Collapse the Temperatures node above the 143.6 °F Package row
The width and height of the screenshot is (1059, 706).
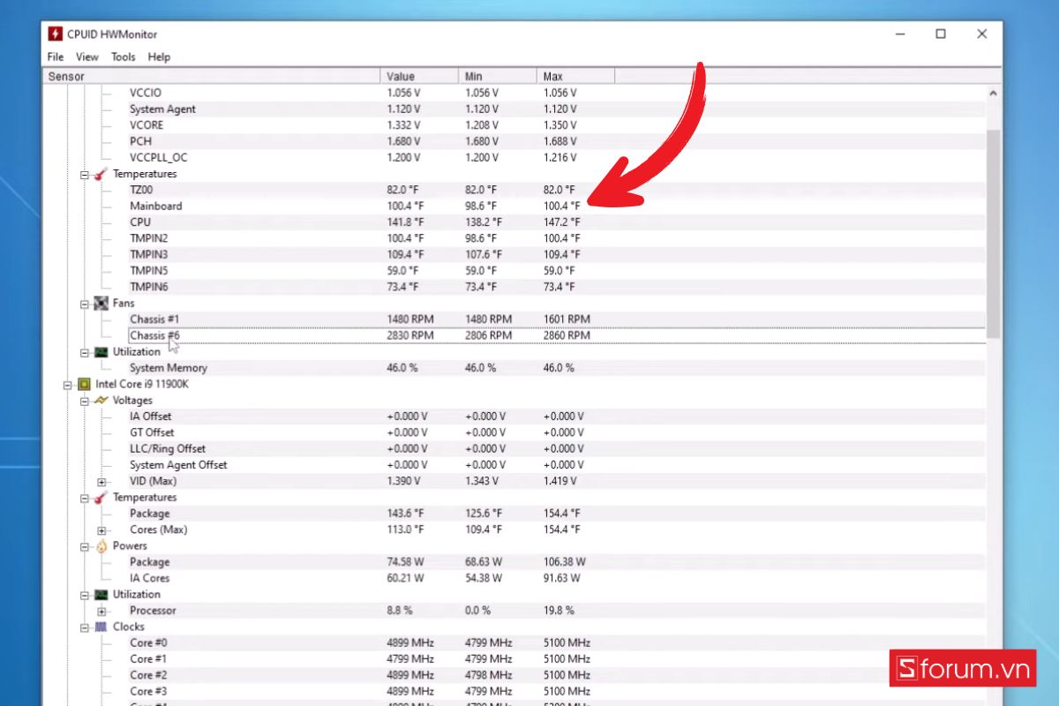click(x=86, y=498)
